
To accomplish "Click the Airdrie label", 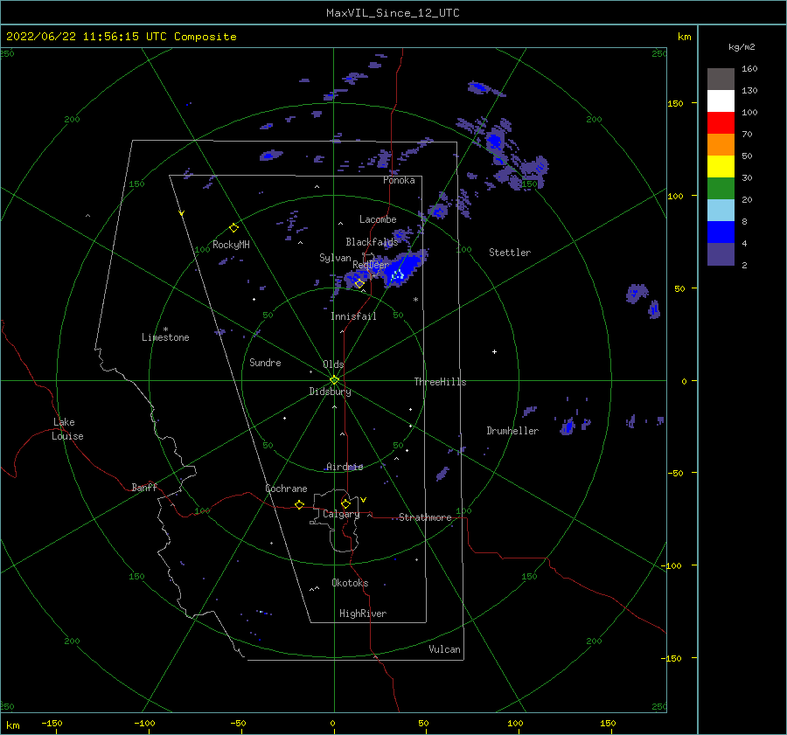I will pyautogui.click(x=345, y=467).
